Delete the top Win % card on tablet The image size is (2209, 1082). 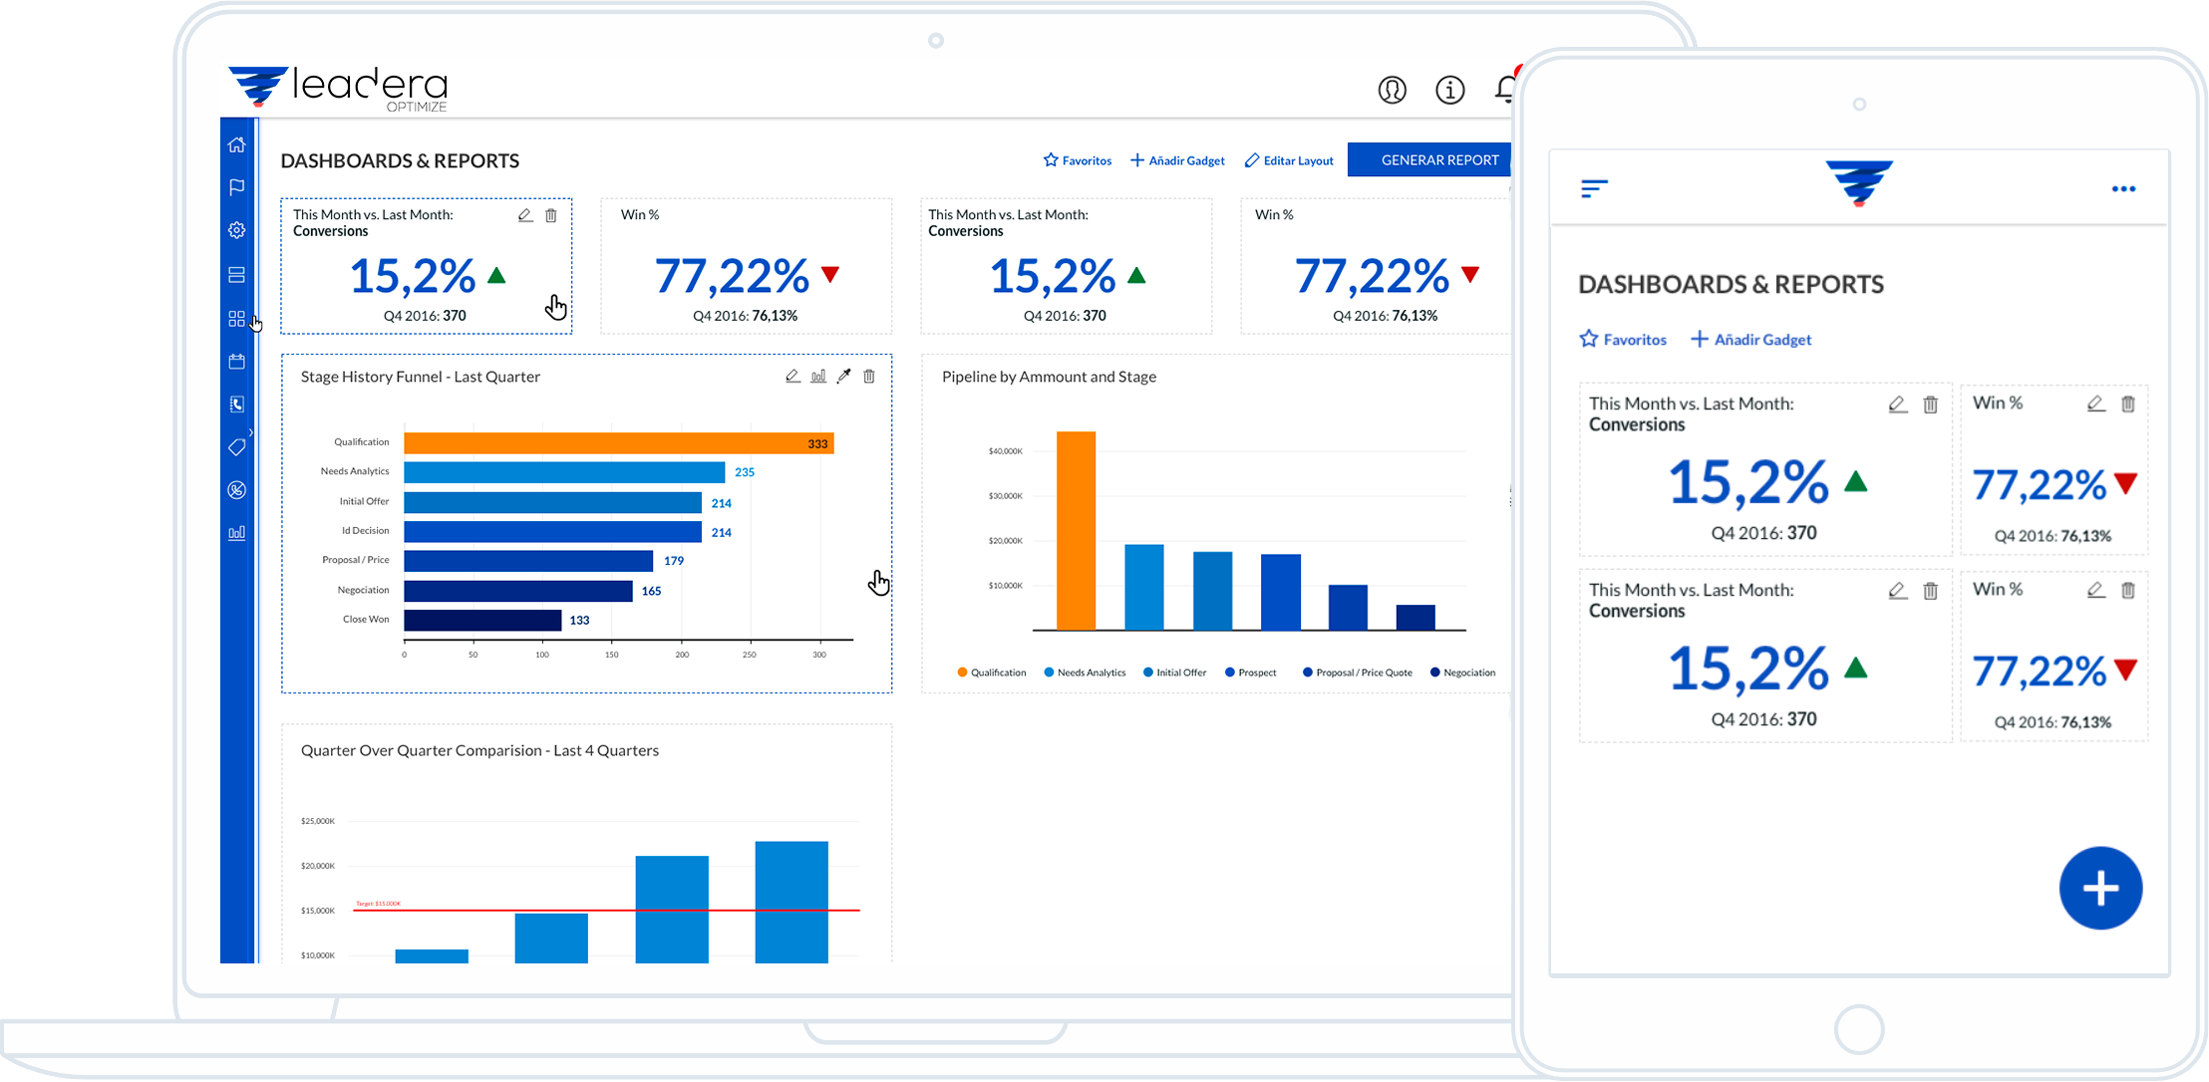pos(2128,404)
